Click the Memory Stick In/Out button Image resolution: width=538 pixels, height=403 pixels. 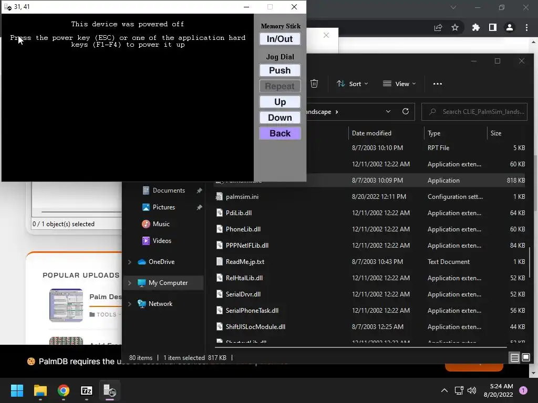tap(280, 39)
